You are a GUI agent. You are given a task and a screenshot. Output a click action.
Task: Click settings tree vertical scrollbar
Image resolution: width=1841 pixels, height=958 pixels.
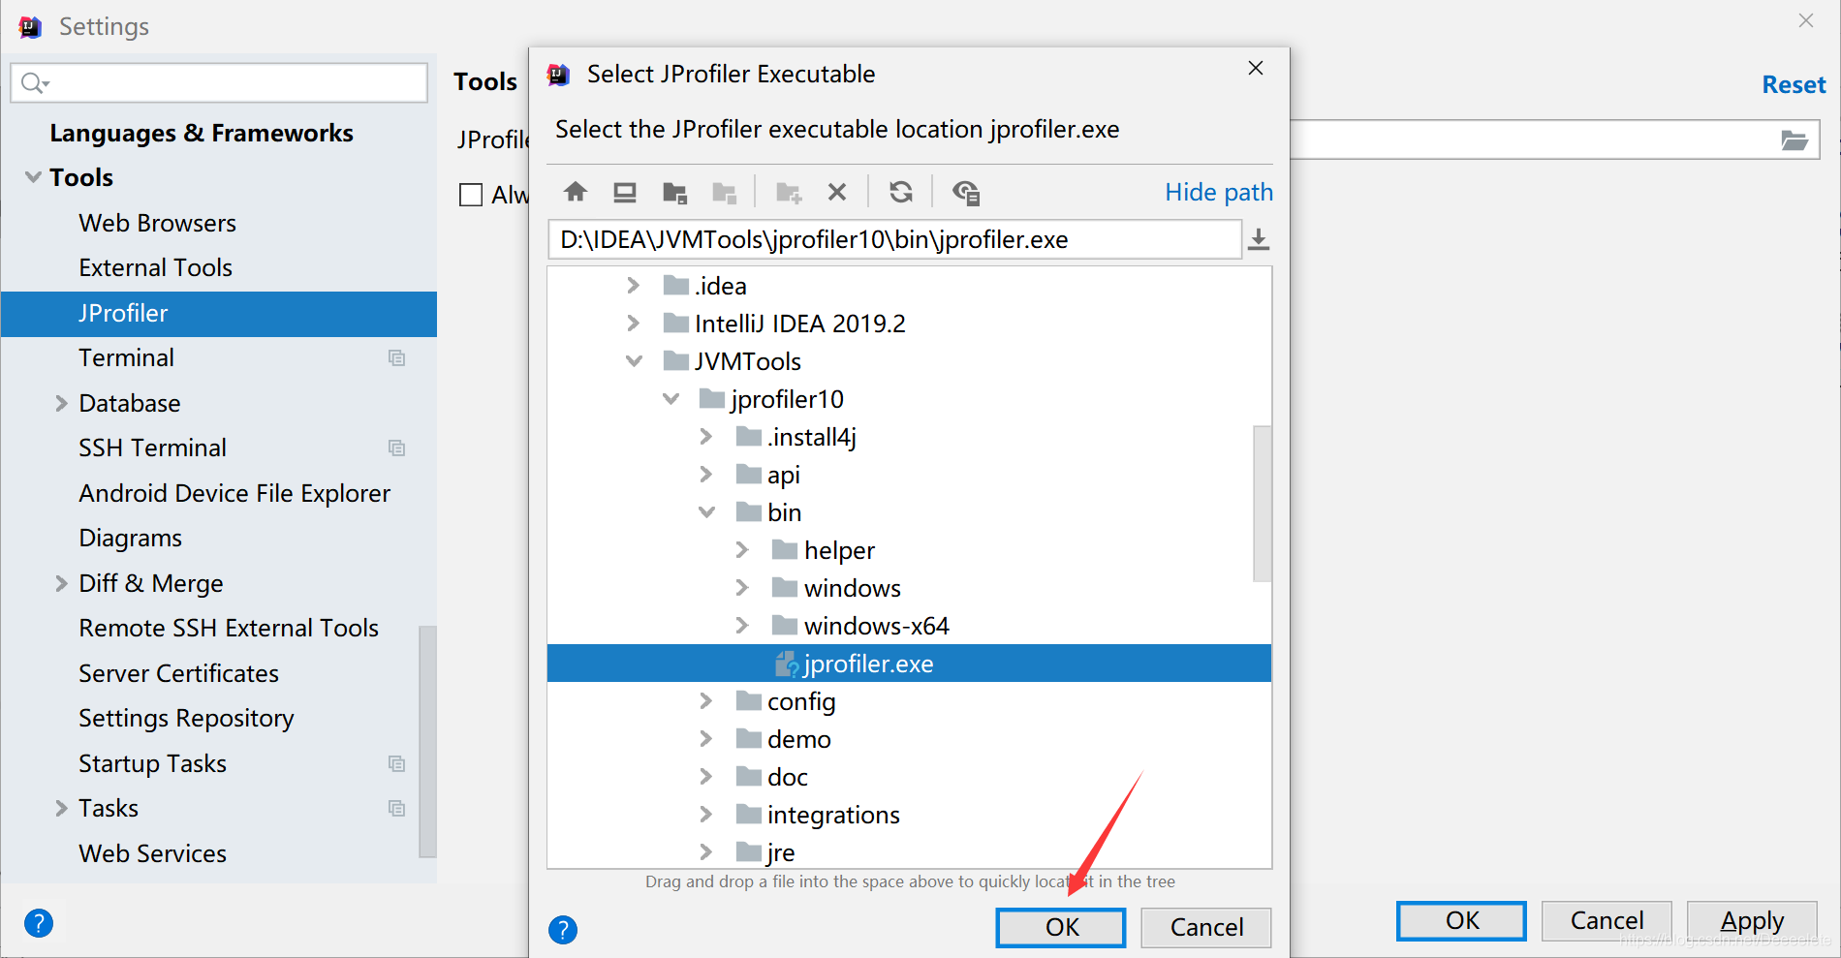(427, 741)
